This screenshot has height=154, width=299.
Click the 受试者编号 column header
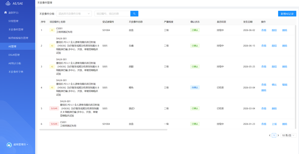tap(108, 22)
